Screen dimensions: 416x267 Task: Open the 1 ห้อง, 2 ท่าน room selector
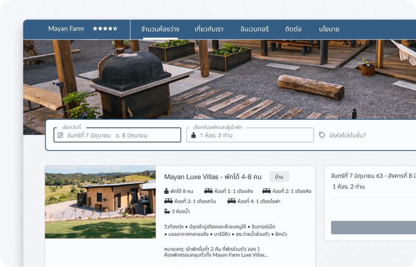click(250, 135)
